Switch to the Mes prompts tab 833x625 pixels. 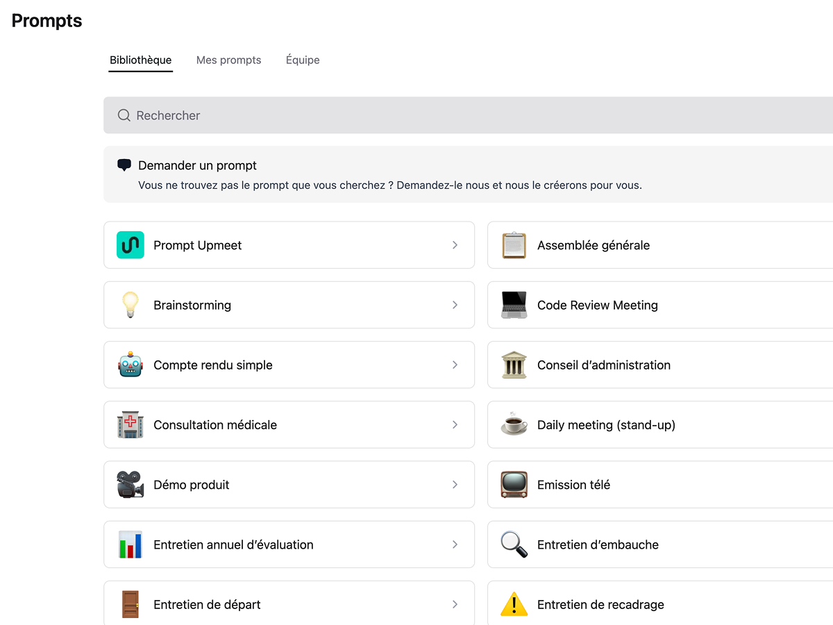[228, 60]
